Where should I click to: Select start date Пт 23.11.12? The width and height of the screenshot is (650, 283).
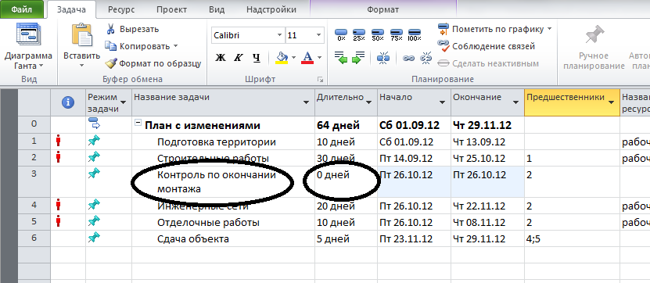tap(414, 238)
